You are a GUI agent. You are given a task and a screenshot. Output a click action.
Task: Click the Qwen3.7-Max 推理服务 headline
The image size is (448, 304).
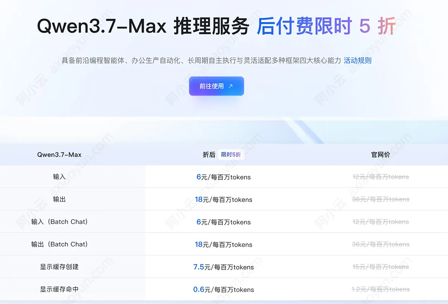pyautogui.click(x=143, y=26)
